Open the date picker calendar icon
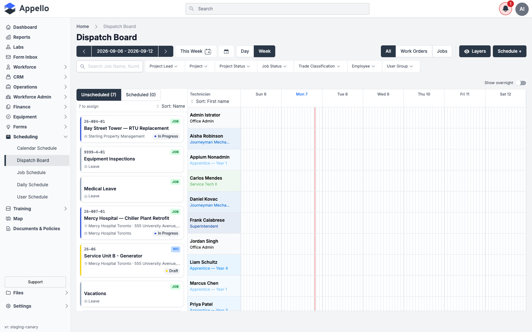The width and height of the screenshot is (532, 332). coord(226,51)
